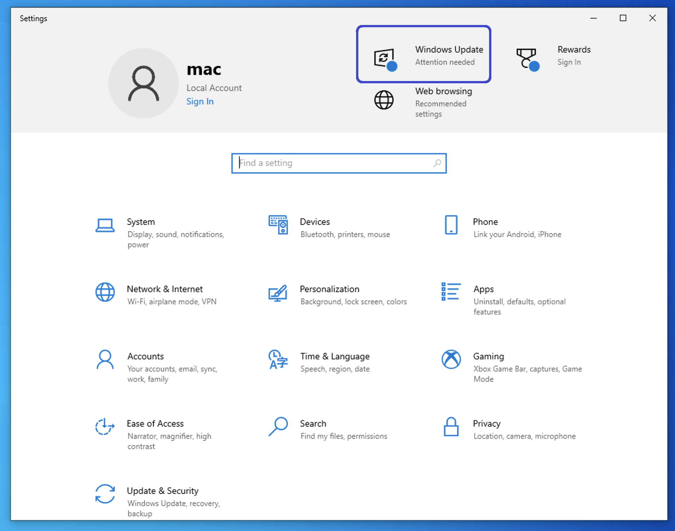Click the Devices keyboard and speaker icon

point(278,225)
